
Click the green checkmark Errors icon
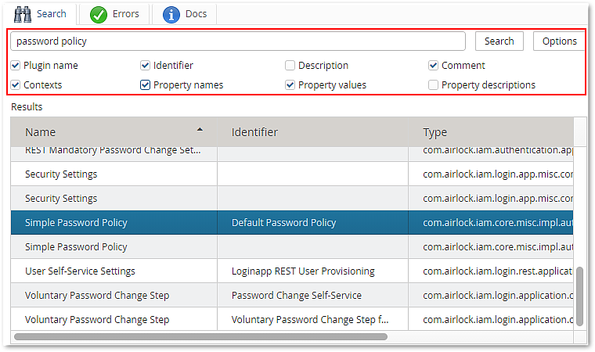[x=99, y=14]
